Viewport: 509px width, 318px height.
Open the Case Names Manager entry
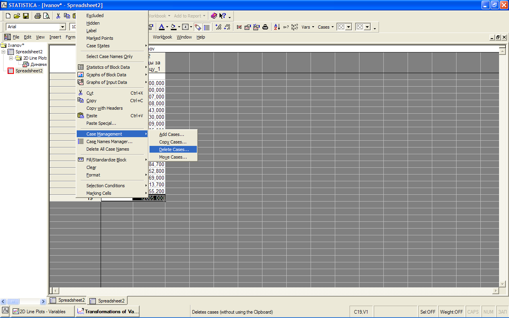[112, 142]
